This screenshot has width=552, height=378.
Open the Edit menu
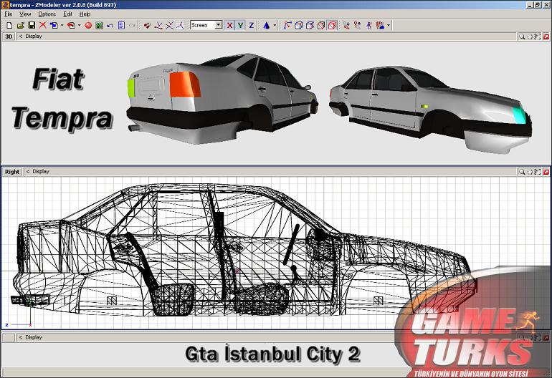pyautogui.click(x=67, y=14)
